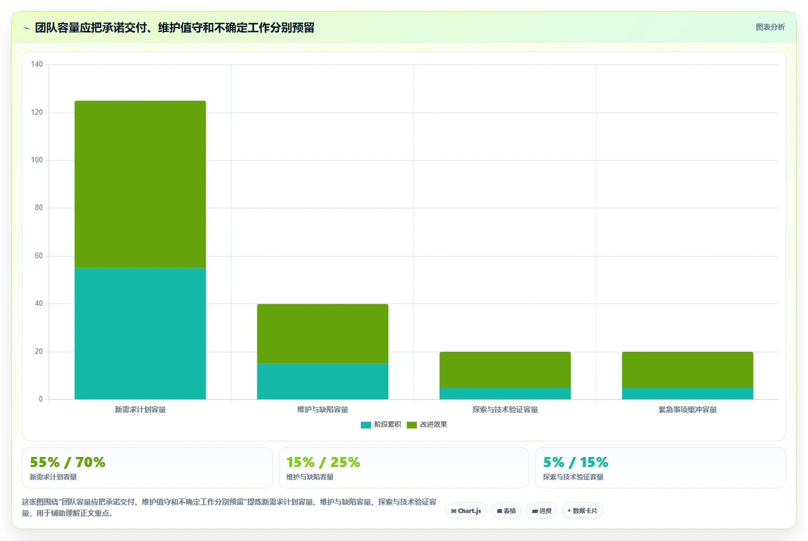
Task: Click the 图表分析 label in header
Action: (x=770, y=27)
